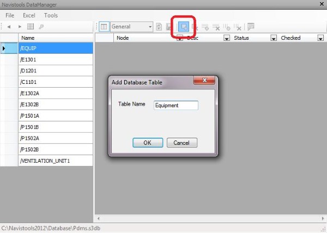327x233 pixels.
Task: Open the File menu
Action: click(10, 15)
